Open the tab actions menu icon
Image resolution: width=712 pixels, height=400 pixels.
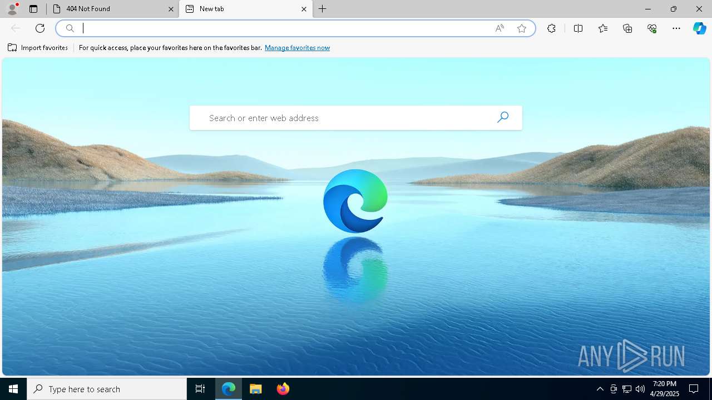[x=33, y=9]
